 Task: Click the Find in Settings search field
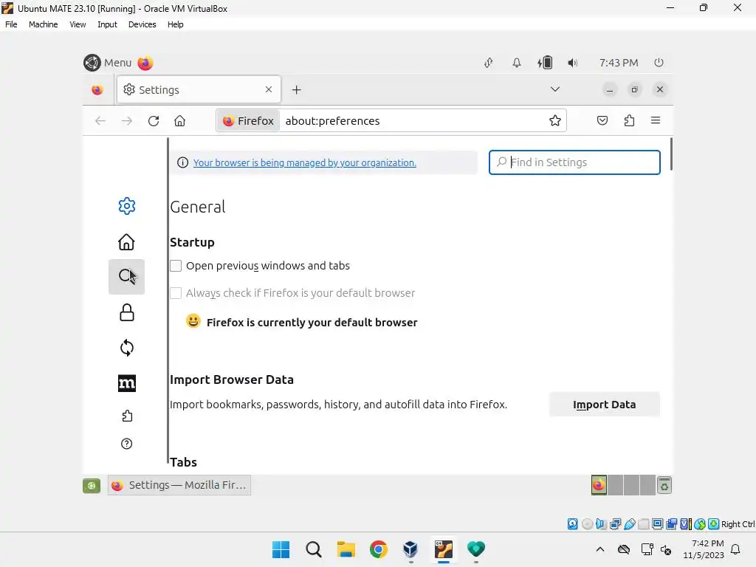[574, 162]
